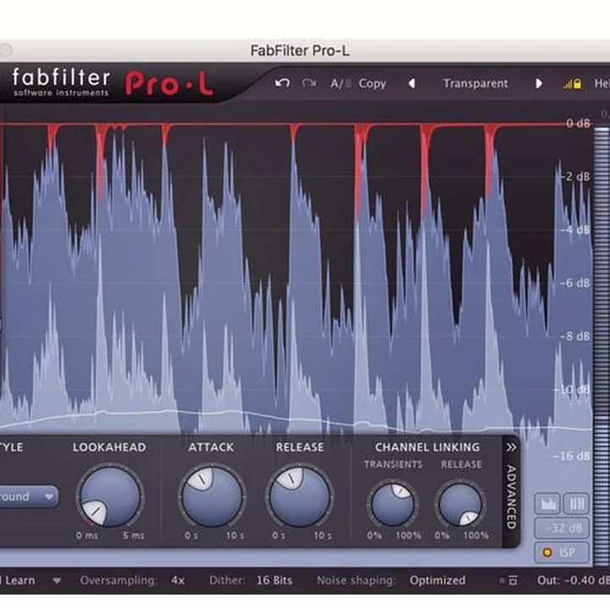610x610 pixels.
Task: Click the Pro-L product logo
Action: [169, 83]
